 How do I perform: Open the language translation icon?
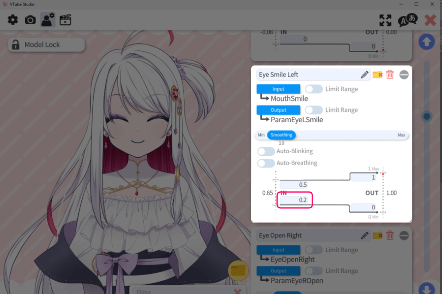(407, 20)
